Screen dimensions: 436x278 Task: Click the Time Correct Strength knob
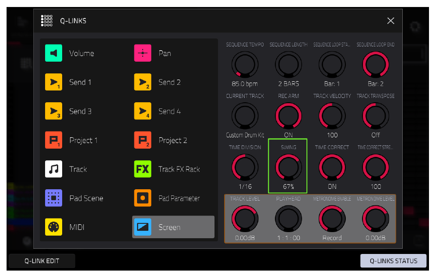coord(376,167)
